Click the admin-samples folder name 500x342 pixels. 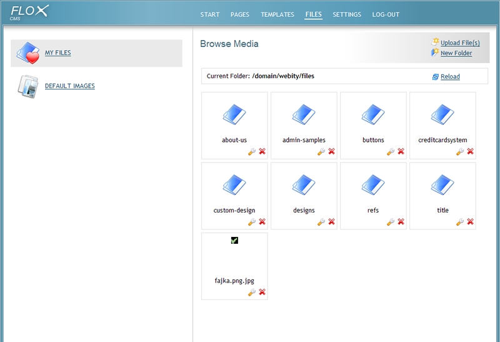point(304,140)
